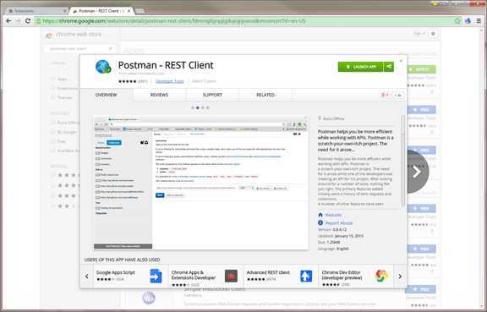Switch to the Extensions browser tab
Screen dimensions: 487x312
coord(37,11)
